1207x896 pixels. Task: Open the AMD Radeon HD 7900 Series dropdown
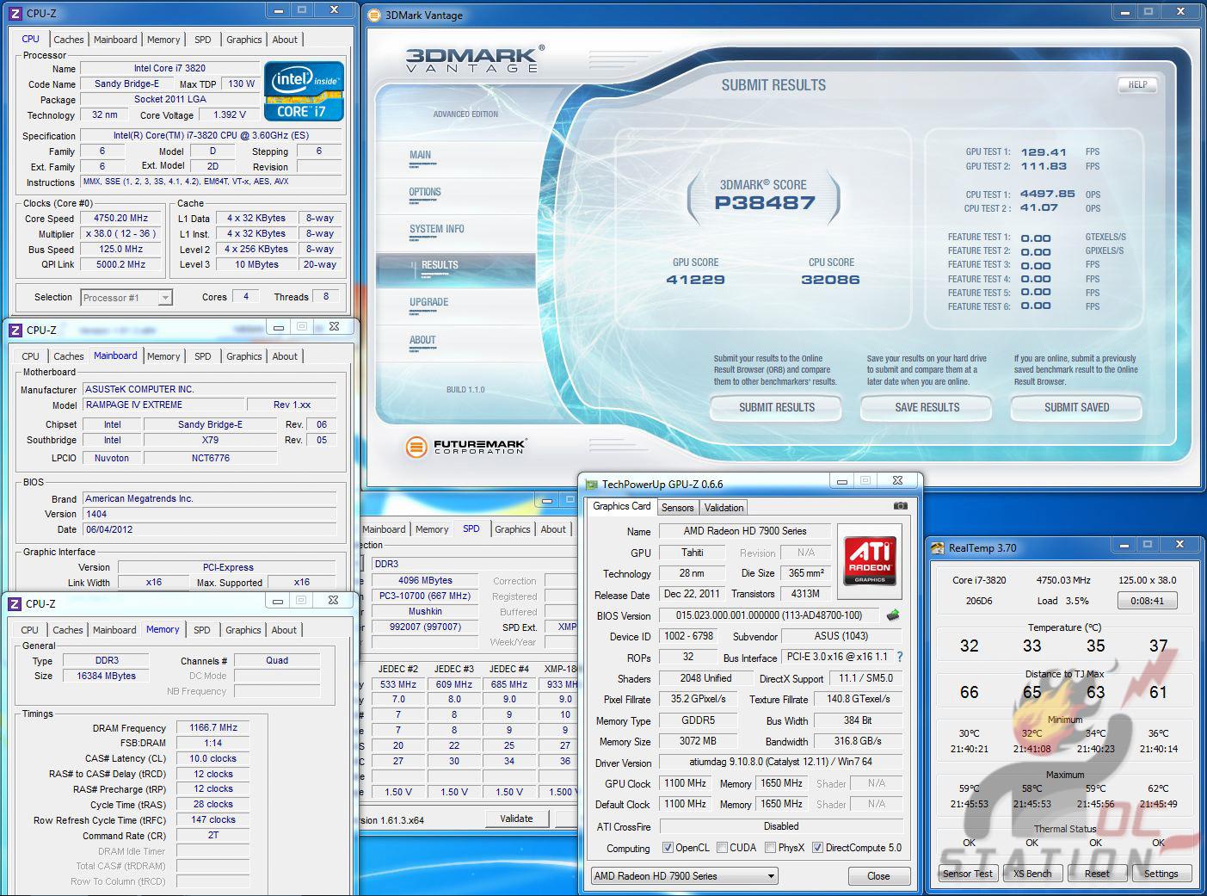[x=684, y=875]
